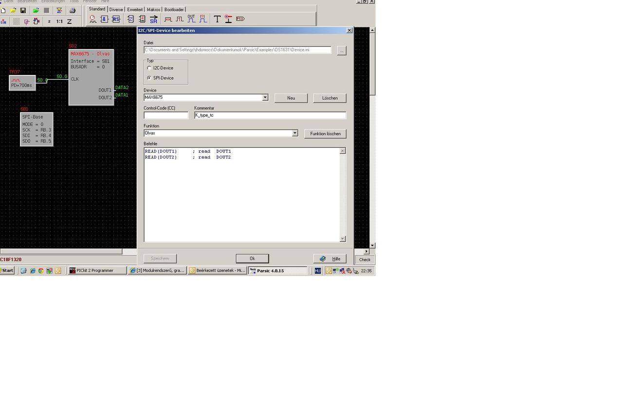Click the Kommentar field containing K_type_tc
623x393 pixels.
pos(270,115)
